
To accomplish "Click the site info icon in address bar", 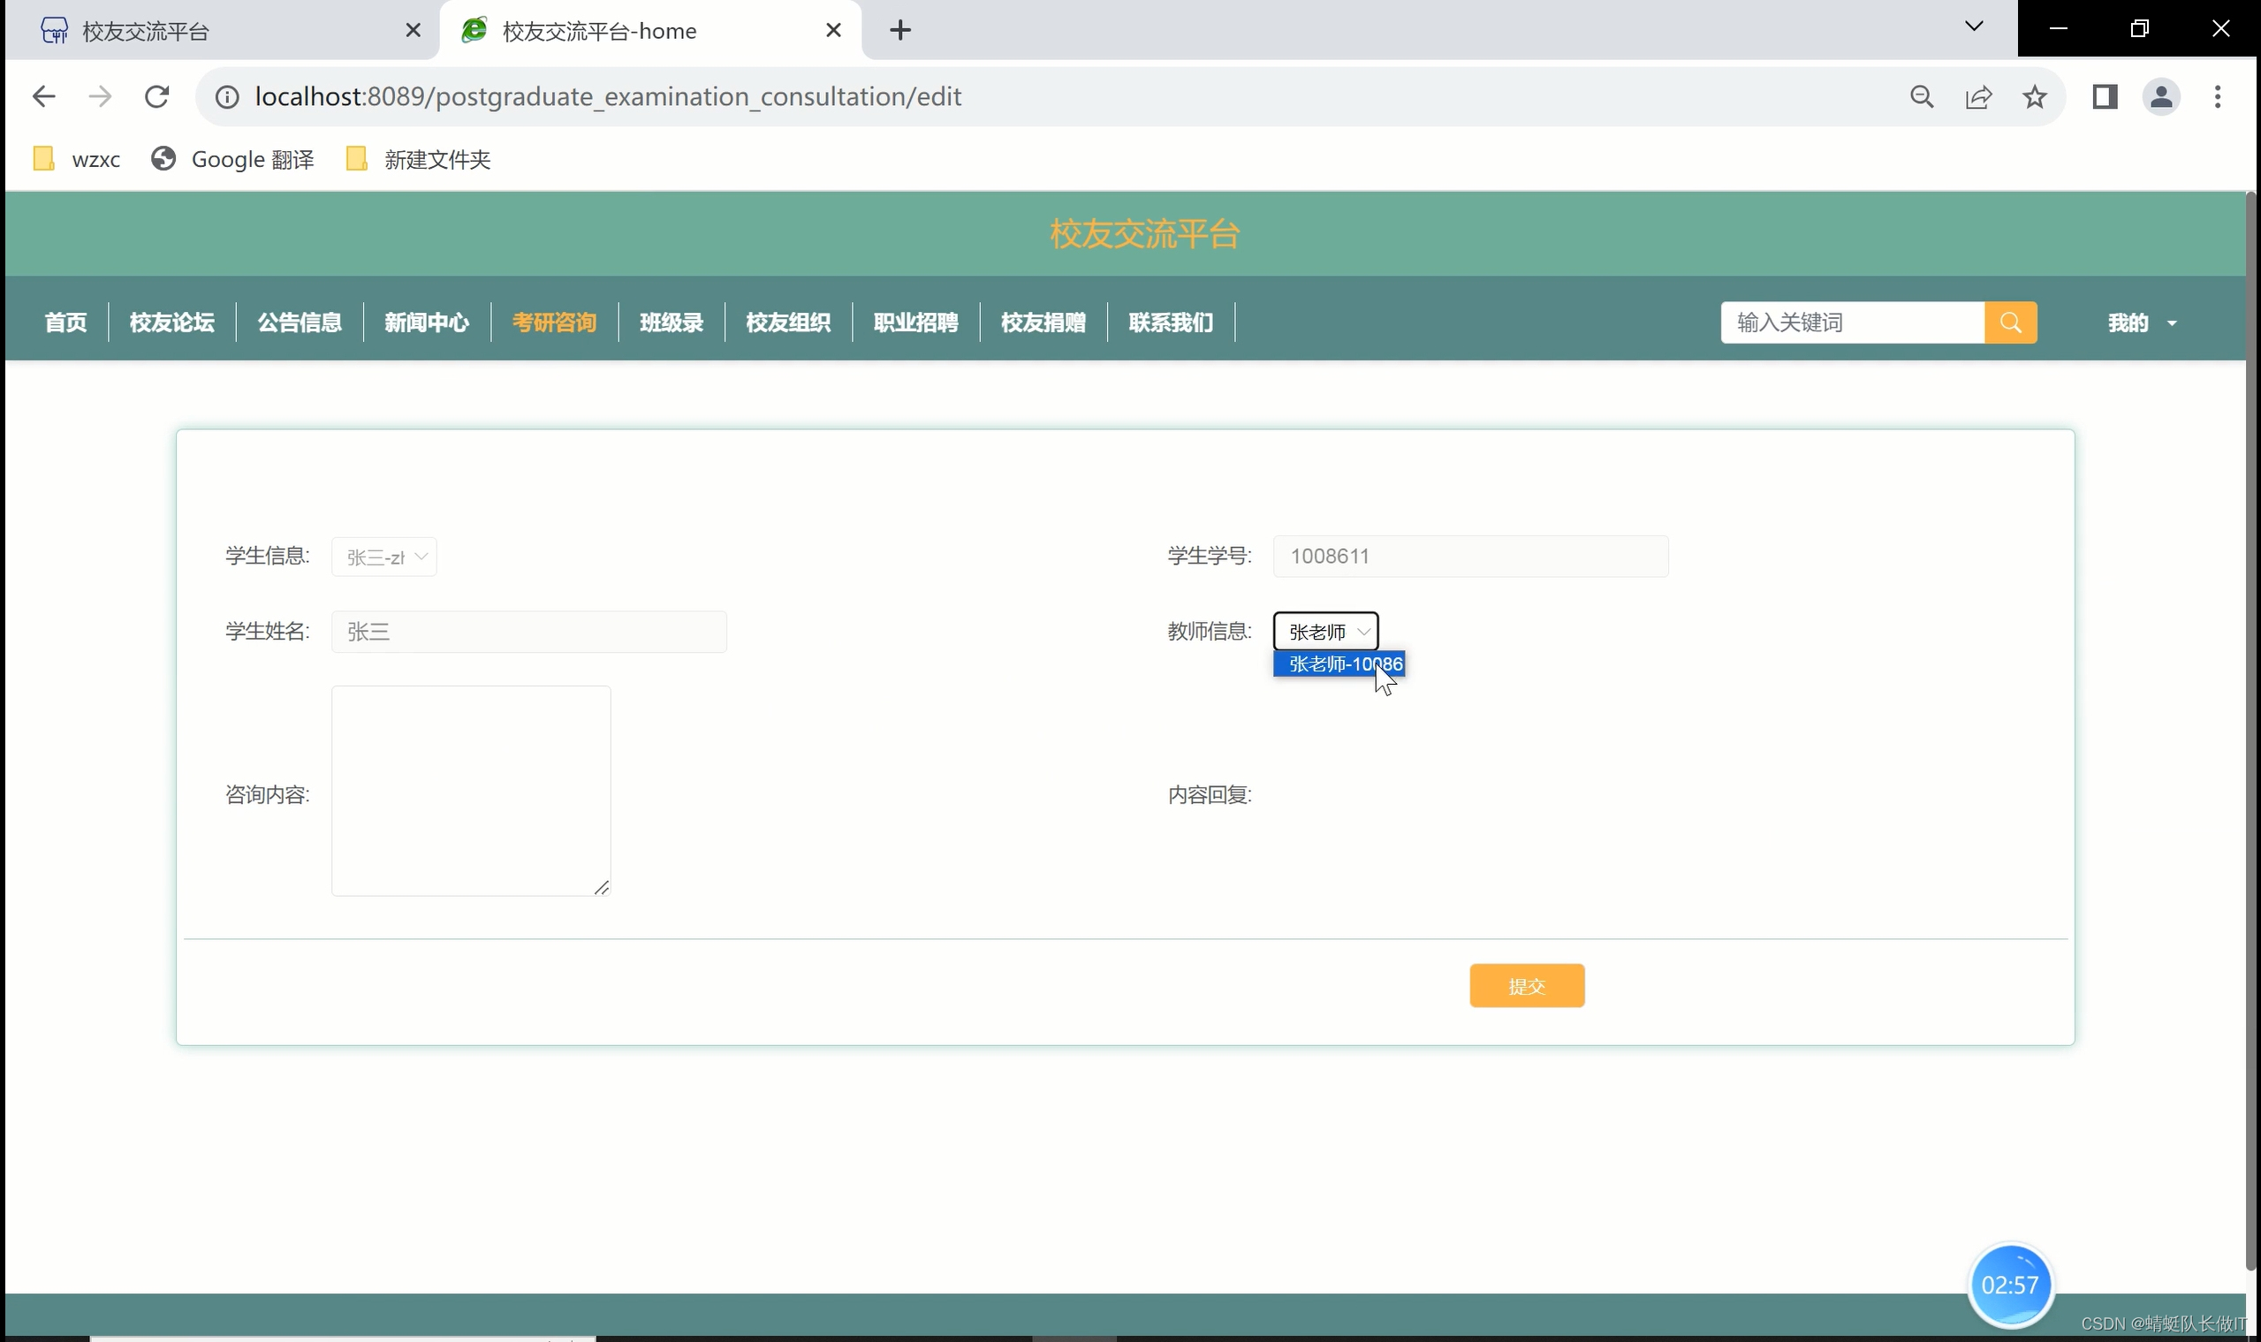I will coord(227,97).
